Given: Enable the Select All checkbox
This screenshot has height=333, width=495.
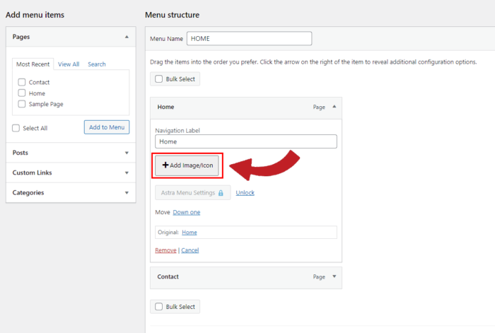Looking at the screenshot, I should point(16,128).
